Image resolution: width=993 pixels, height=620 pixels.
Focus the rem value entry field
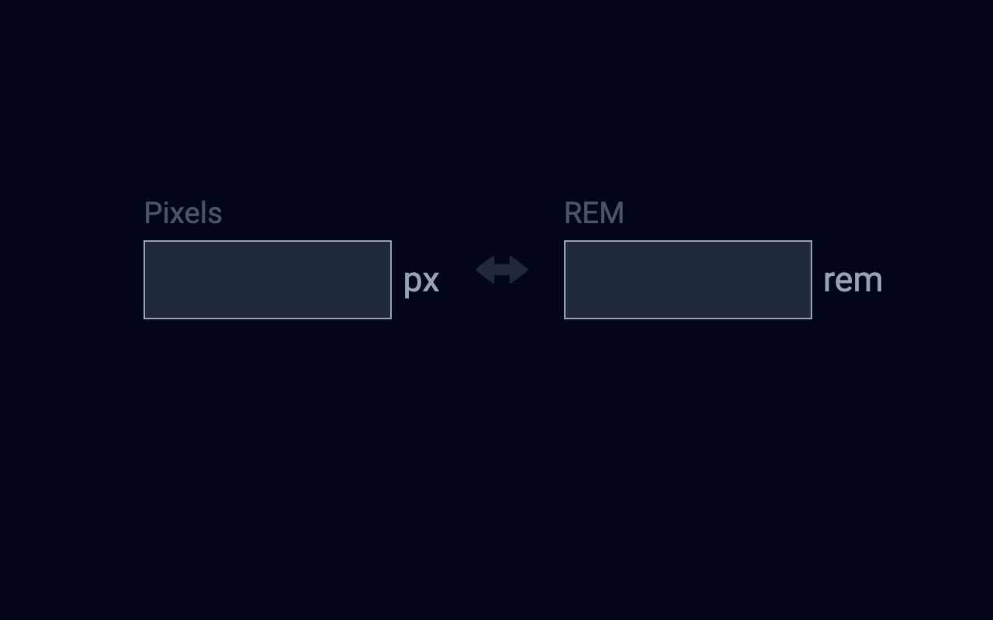pos(687,279)
